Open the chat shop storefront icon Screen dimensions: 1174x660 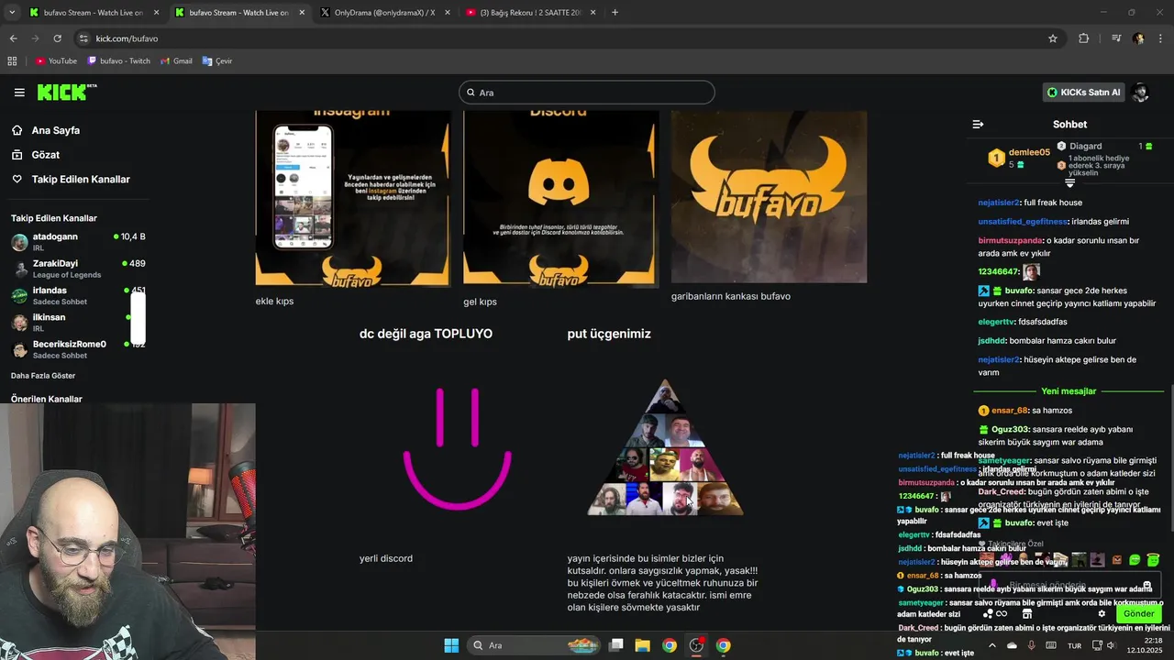1027,614
